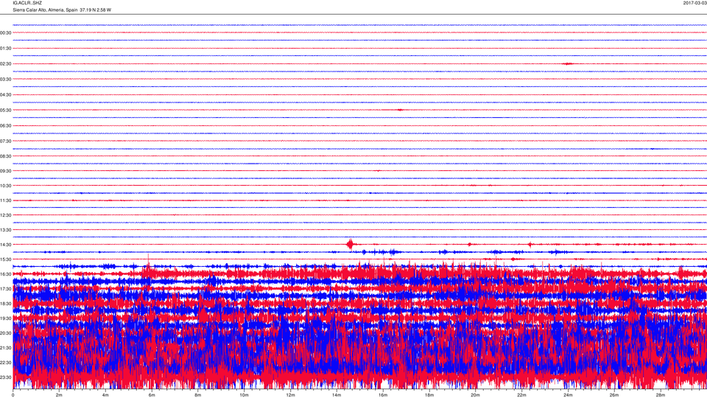Pick the 18:30 row label
Image resolution: width=707 pixels, height=398 pixels.
6,304
